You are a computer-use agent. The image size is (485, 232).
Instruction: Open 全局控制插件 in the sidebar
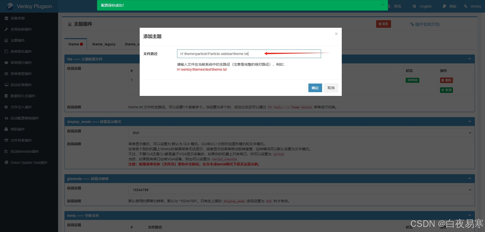[21, 29]
